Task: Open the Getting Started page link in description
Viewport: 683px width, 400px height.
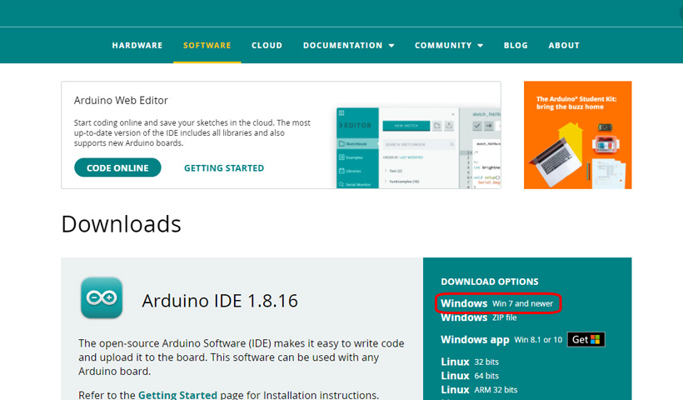Action: (177, 395)
